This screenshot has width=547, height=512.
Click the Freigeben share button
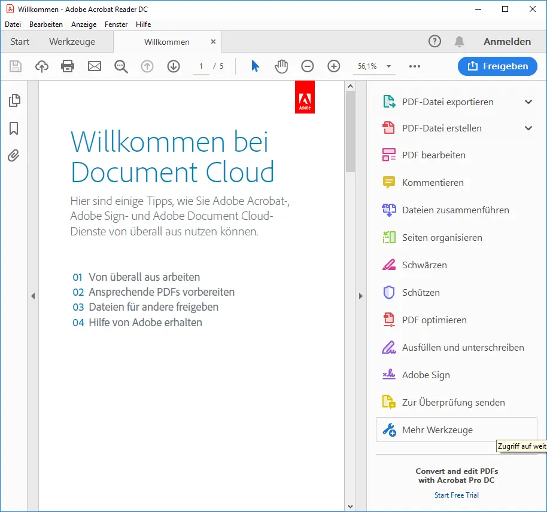[x=497, y=66]
